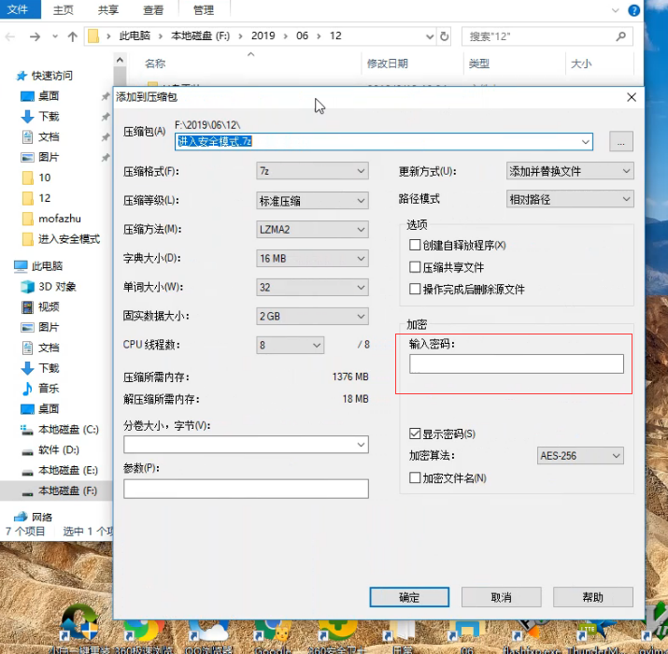Select 本地磁盘 (C:) drive in sidebar
This screenshot has height=654, width=668.
[67, 430]
